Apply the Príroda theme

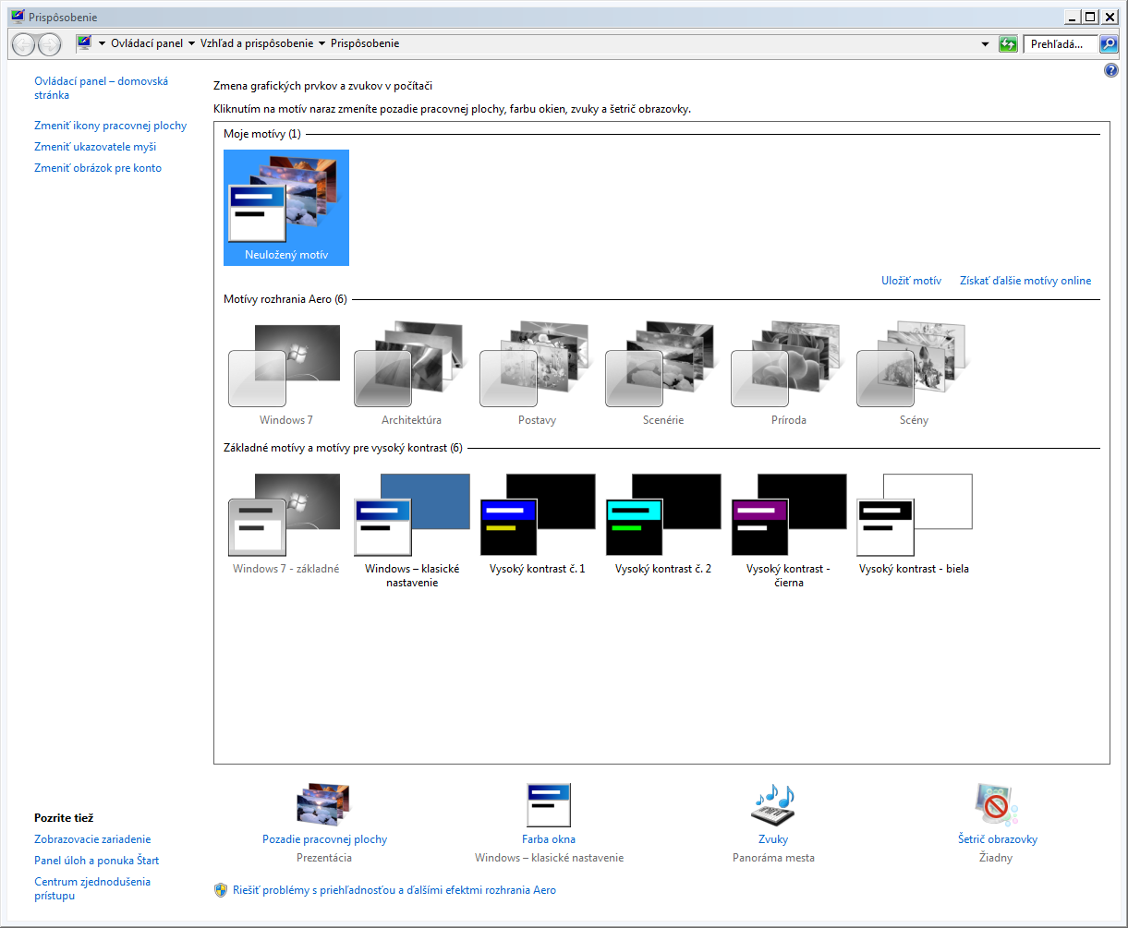click(788, 374)
